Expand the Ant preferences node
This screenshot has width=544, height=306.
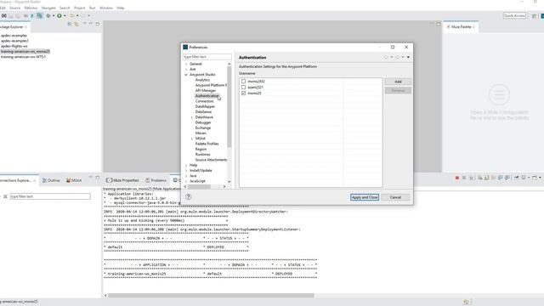coord(186,69)
